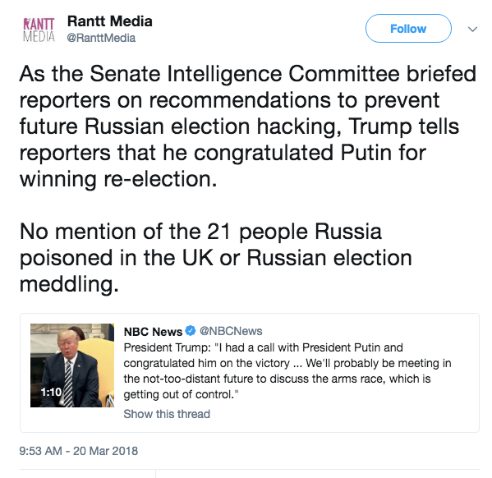Open the Rantt Media display name profile
Image resolution: width=492 pixels, height=478 pixels.
pyautogui.click(x=110, y=21)
